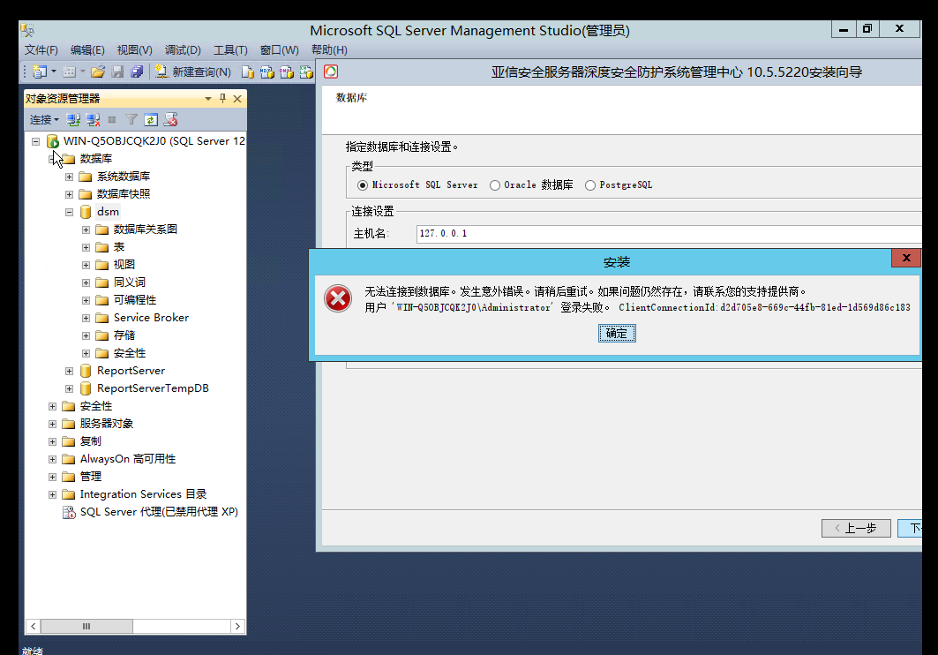Screen dimensions: 938x655
Task: Click the Database Engine Query icon
Action: 248,72
